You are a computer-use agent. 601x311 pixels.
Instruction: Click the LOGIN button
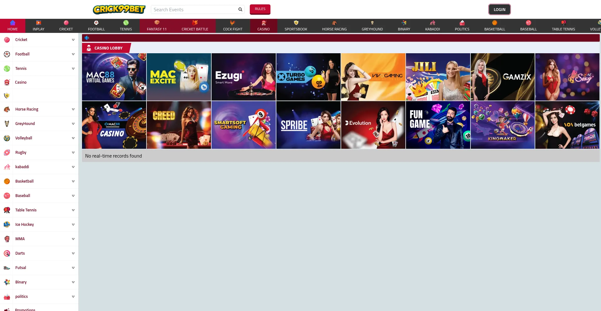coord(500,9)
